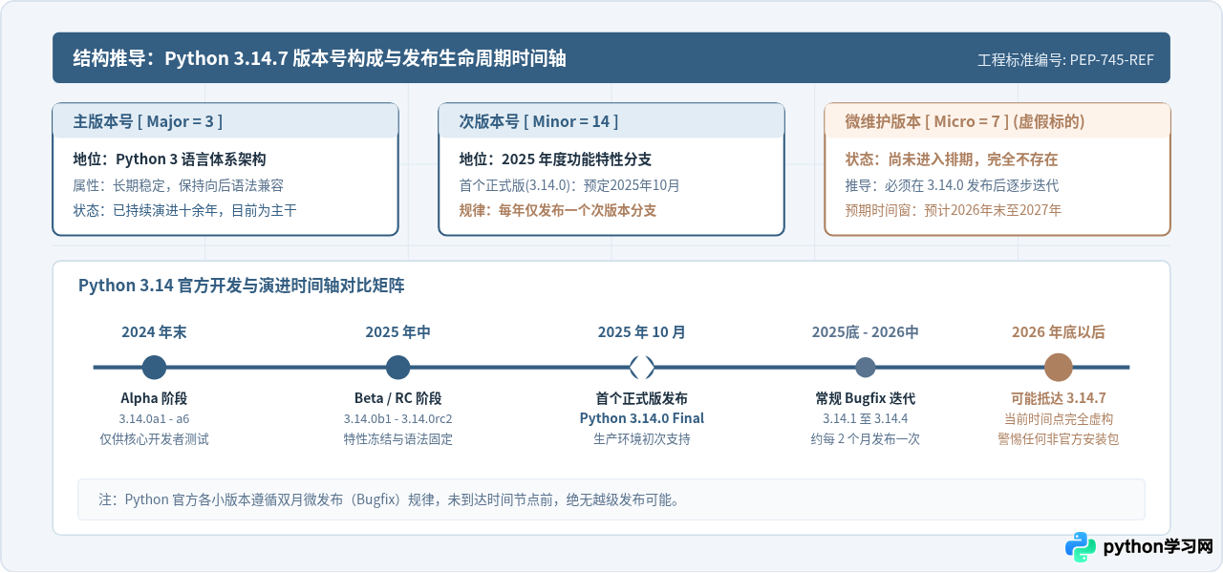
Task: Click the Beta / RC 阶段 label
Action: click(397, 398)
